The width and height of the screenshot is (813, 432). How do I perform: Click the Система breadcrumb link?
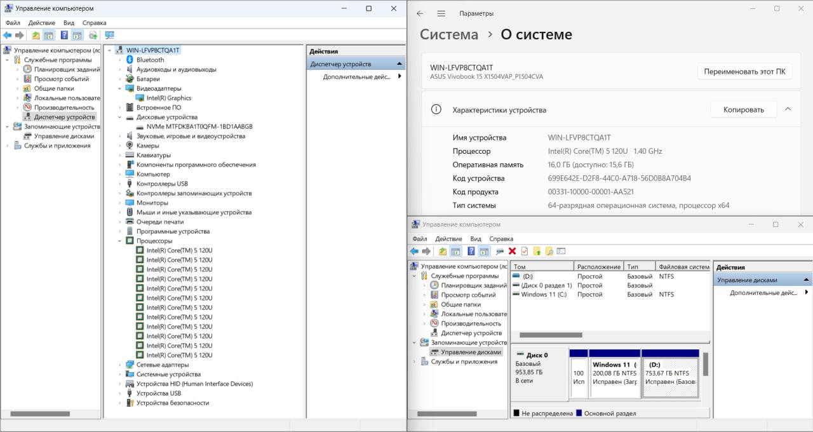(x=449, y=34)
